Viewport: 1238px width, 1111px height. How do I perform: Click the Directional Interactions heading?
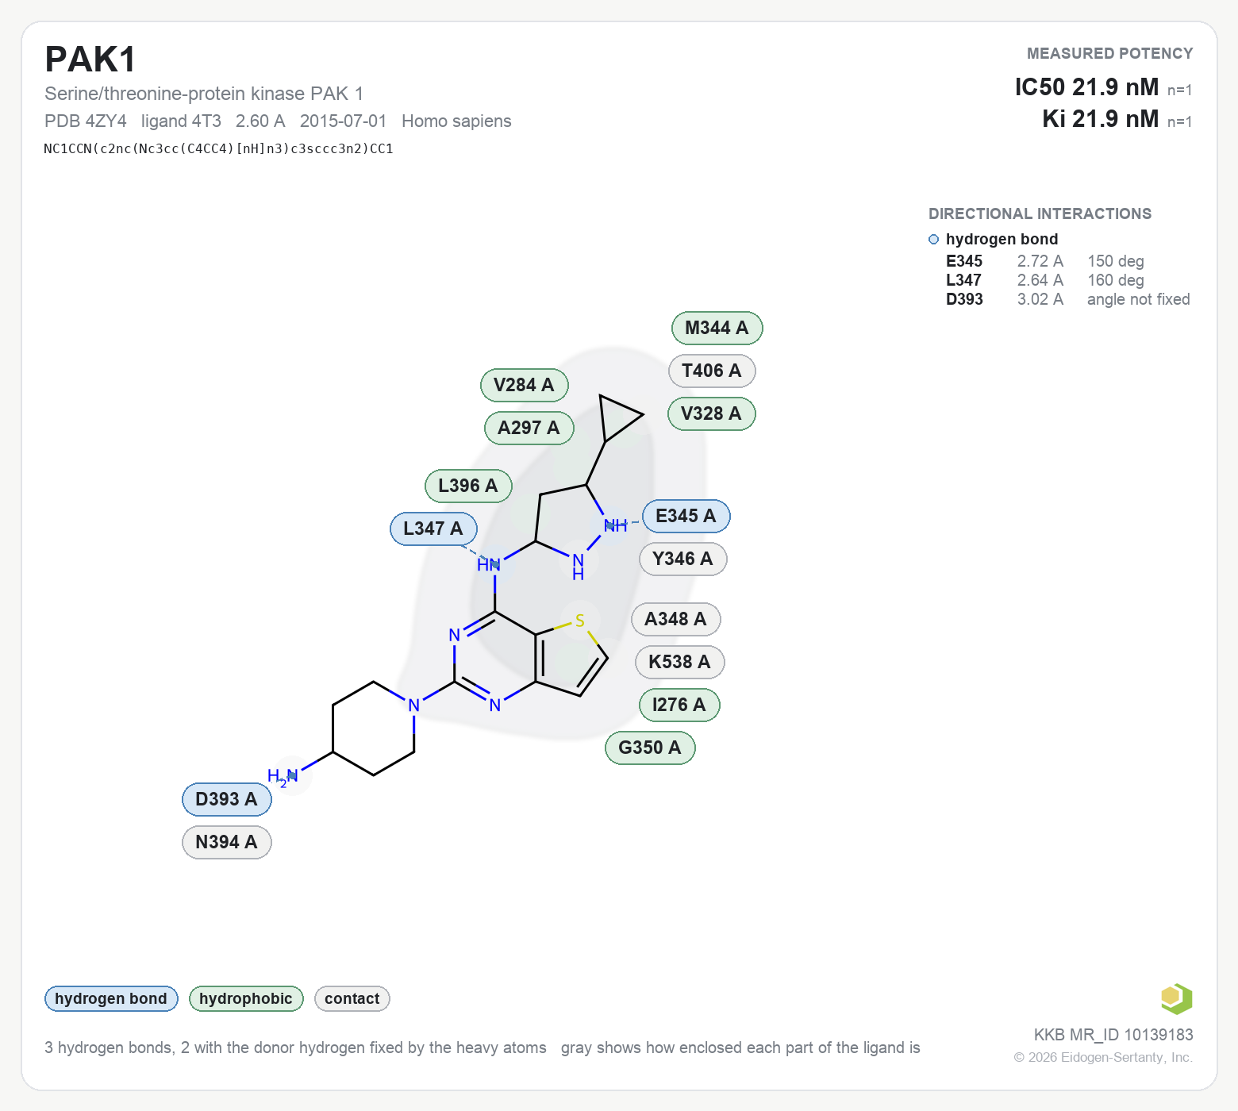click(x=1040, y=213)
